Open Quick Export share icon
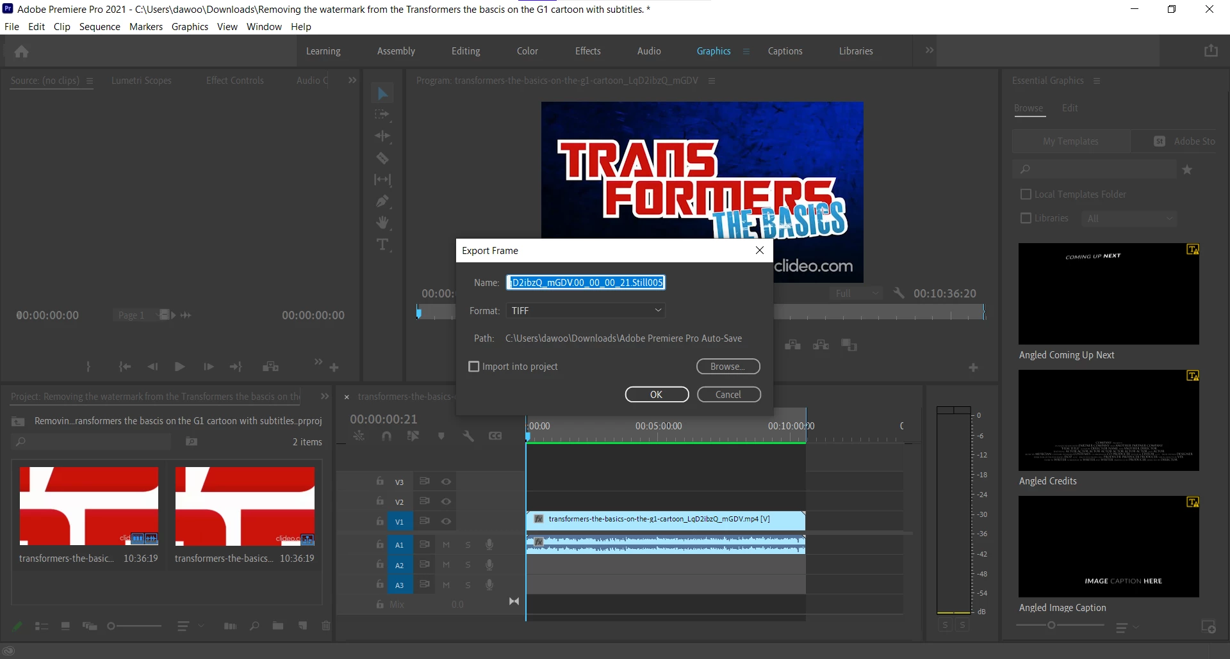 pyautogui.click(x=1211, y=51)
